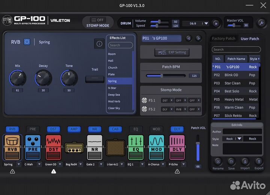Open the D&B drum style dropdown
Screen dimensions: 270x195
[196, 23]
